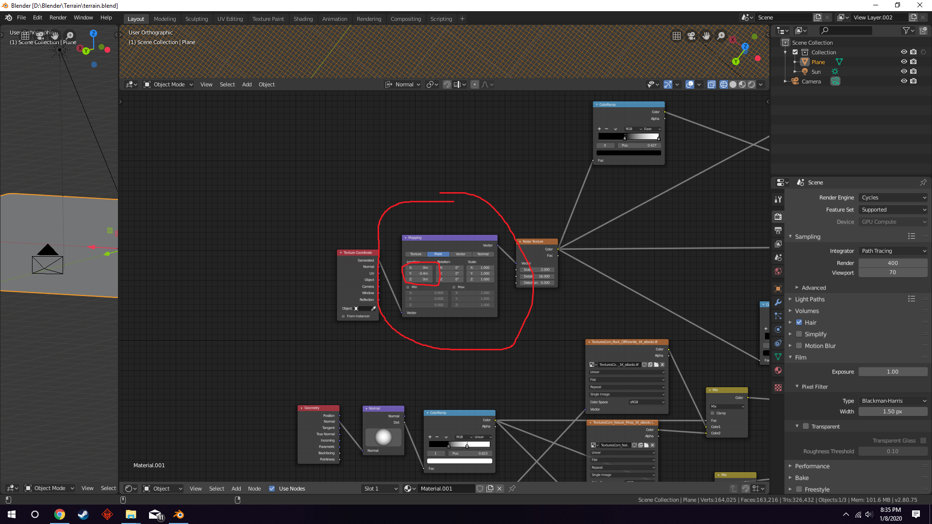Screen dimensions: 932x524
Task: Open the Object Data properties tab
Action: (778, 357)
